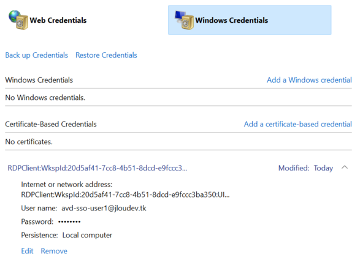Click the Internet or network address value
Image resolution: width=360 pixels, height=257 pixels.
pos(125,195)
